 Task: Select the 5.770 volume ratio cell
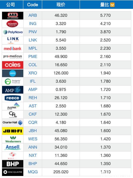105,15
